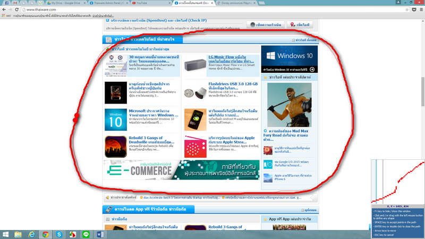The width and height of the screenshot is (425, 239).
Task: Open LINE from the taskbar
Action: [86, 234]
